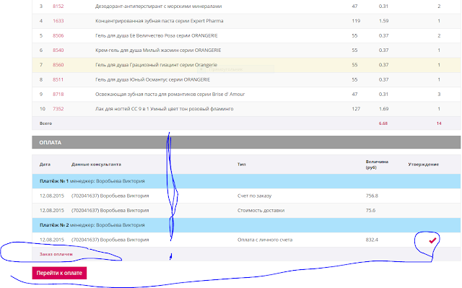Click value 1.69 in nail polish row
This screenshot has width=462, height=288.
383,109
